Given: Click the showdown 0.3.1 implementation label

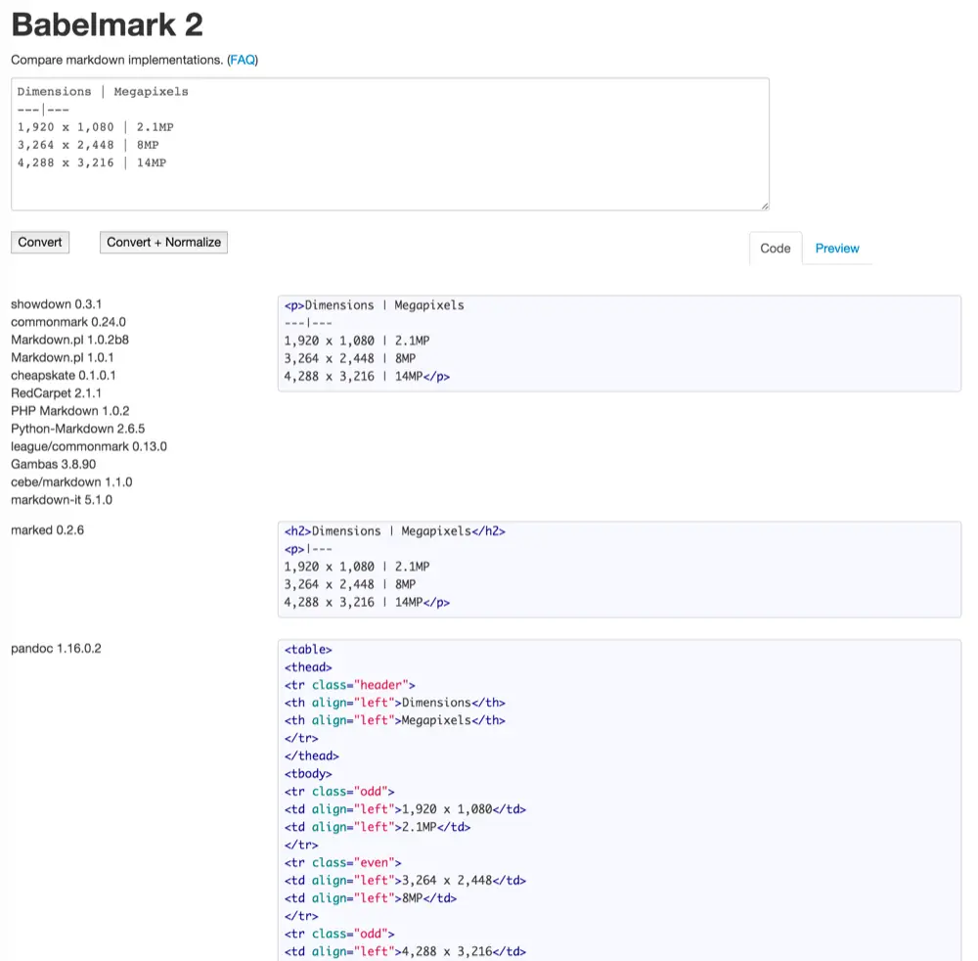Looking at the screenshot, I should (57, 304).
